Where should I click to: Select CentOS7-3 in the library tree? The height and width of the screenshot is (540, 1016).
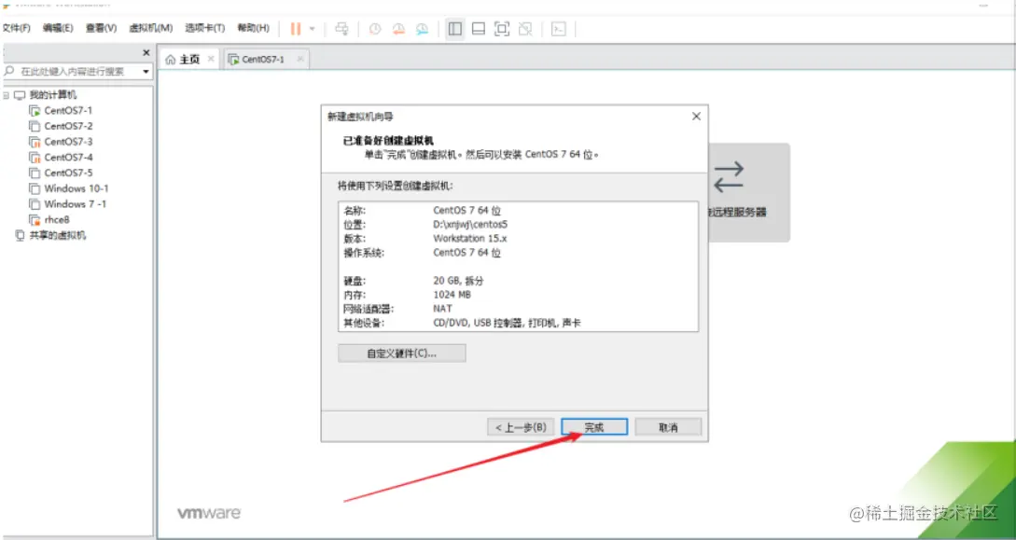click(x=68, y=142)
